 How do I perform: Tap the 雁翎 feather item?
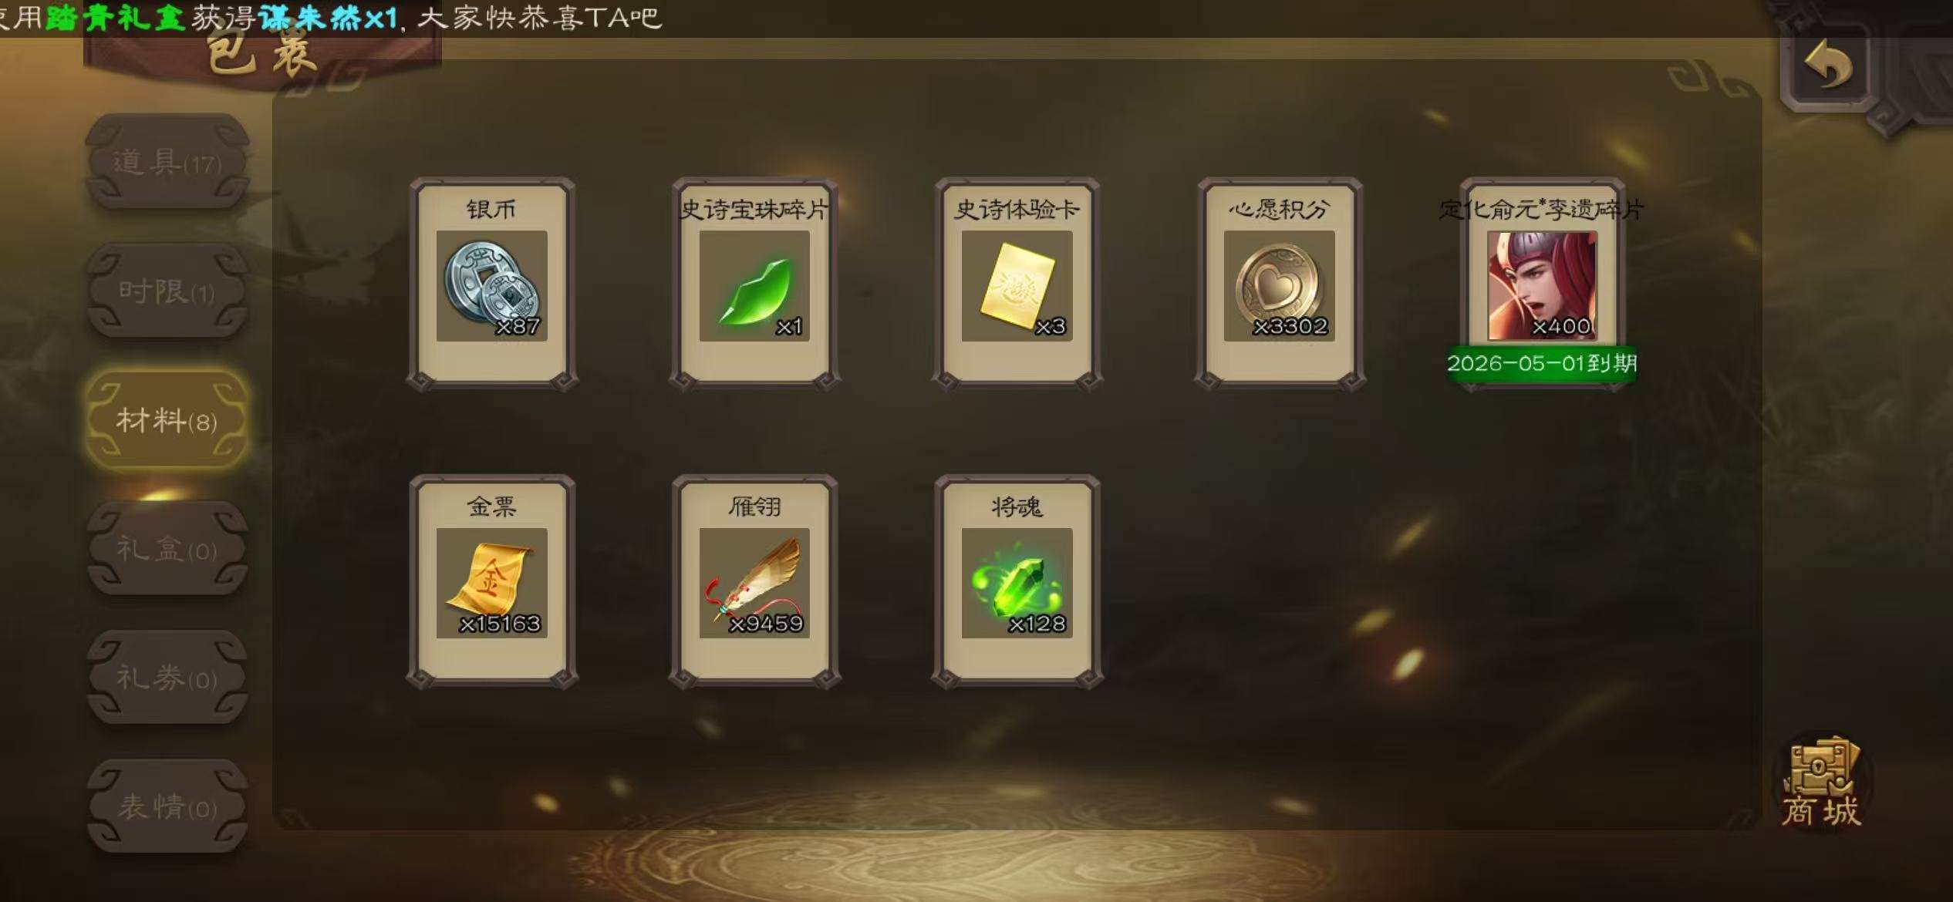pyautogui.click(x=754, y=581)
